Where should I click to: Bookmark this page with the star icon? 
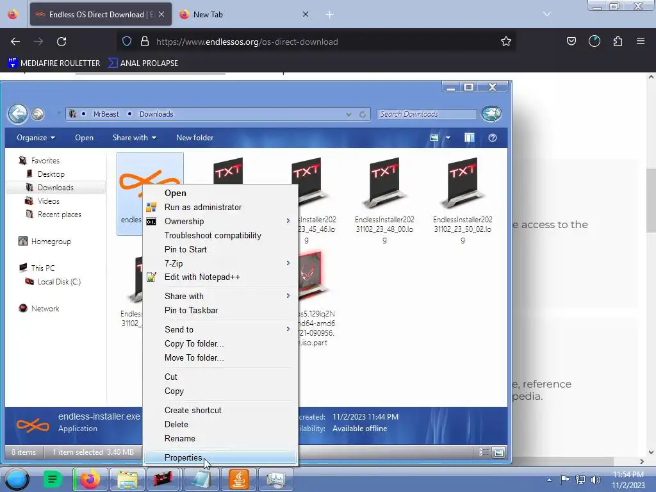pyautogui.click(x=506, y=42)
